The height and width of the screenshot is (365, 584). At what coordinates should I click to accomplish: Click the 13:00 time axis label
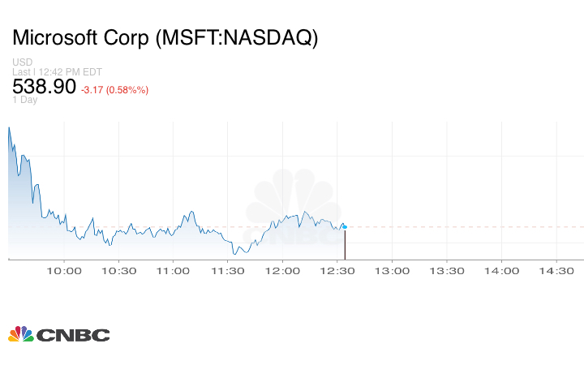coord(392,271)
